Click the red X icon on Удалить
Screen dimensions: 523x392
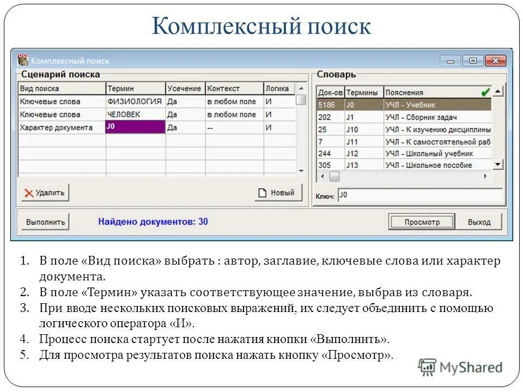pyautogui.click(x=29, y=193)
